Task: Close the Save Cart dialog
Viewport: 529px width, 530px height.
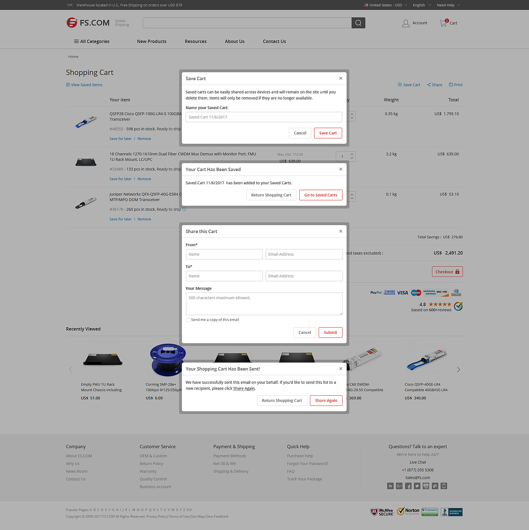Action: pos(341,78)
